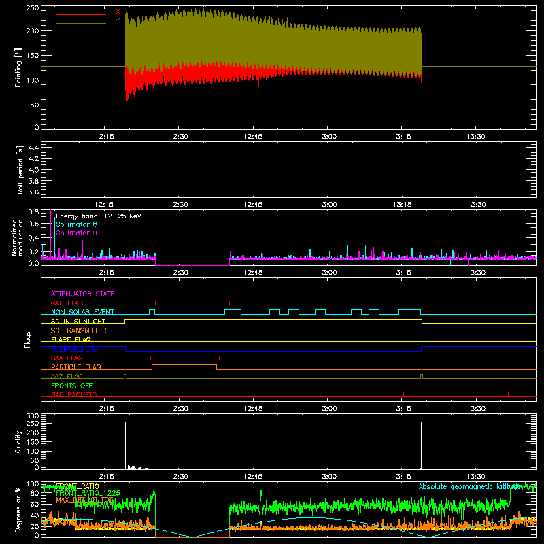Click the red X legend line
Screen dimensions: 544x544
click(81, 14)
